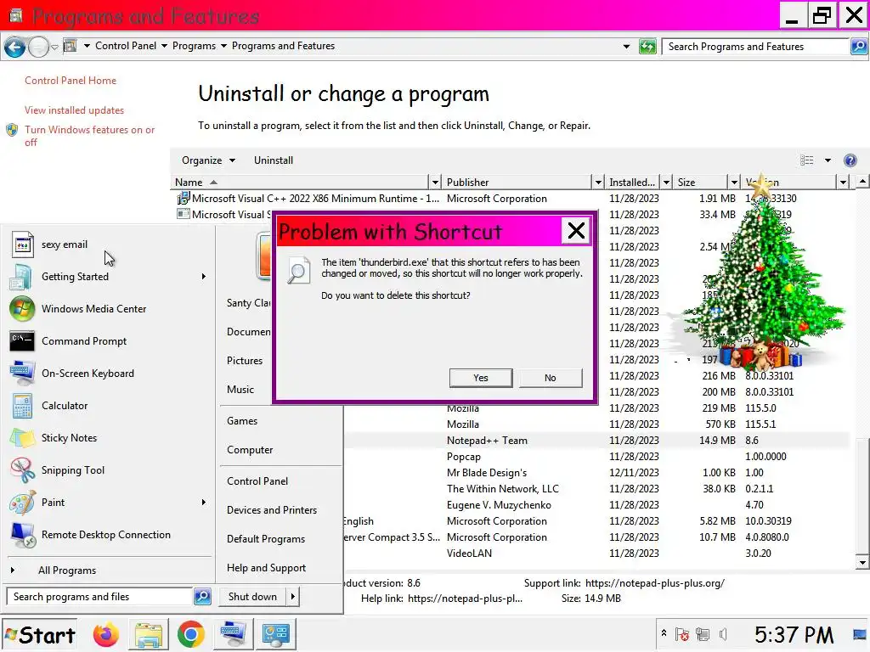The height and width of the screenshot is (652, 870).
Task: Open Control Panel from the Start menu
Action: (257, 482)
